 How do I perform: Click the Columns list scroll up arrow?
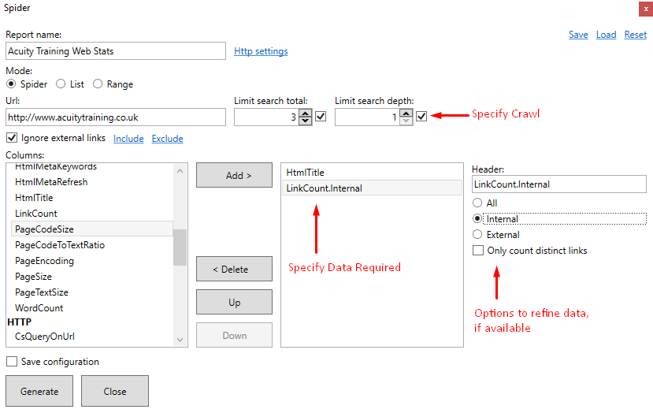pyautogui.click(x=180, y=171)
